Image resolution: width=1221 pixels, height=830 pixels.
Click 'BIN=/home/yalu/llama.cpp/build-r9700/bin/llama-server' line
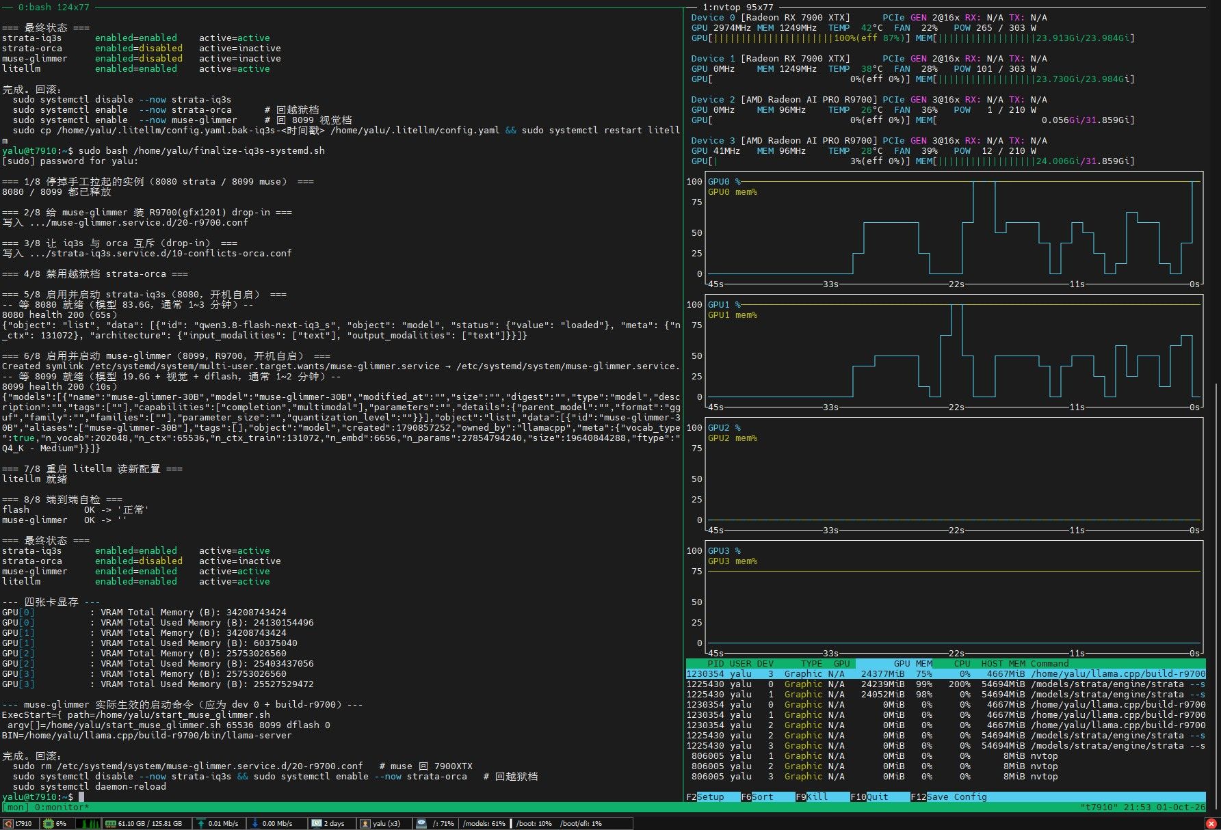point(147,735)
